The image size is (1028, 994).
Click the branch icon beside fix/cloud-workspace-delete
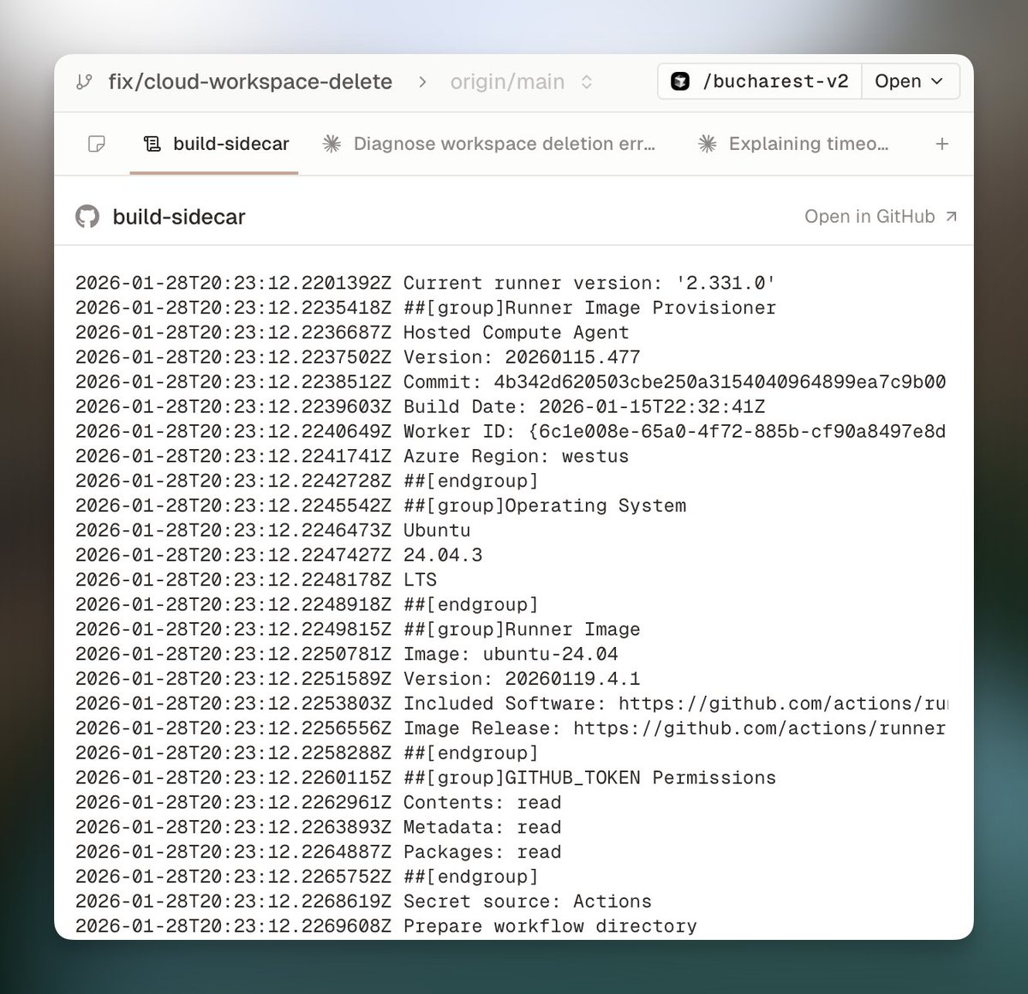83,81
